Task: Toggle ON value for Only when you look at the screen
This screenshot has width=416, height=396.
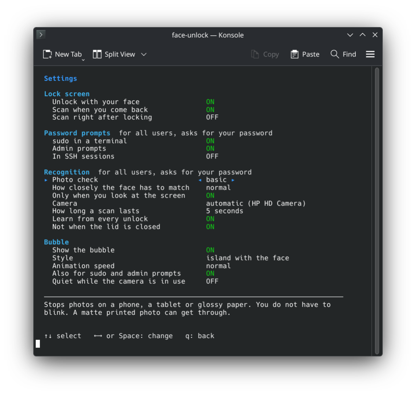Action: 210,196
